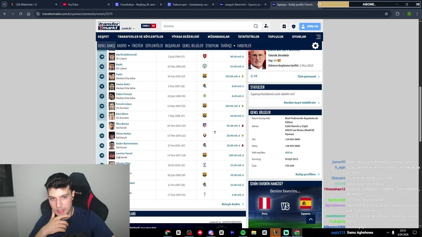Screen dimensions: 422x237
Task: Click the CANLI live scores button
Action: tap(148, 26)
